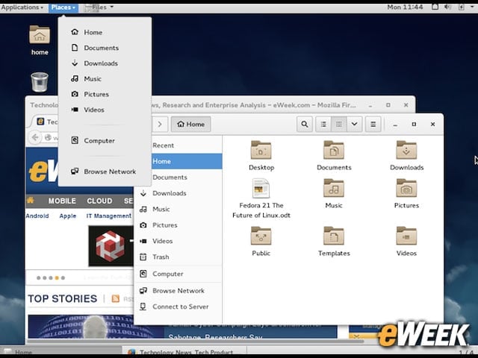Open the Downloads folder icon
Screen dimensions: 478x358
[x=406, y=156]
